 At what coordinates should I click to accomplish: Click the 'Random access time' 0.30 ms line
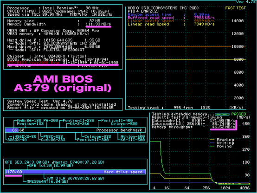(x=169, y=14)
